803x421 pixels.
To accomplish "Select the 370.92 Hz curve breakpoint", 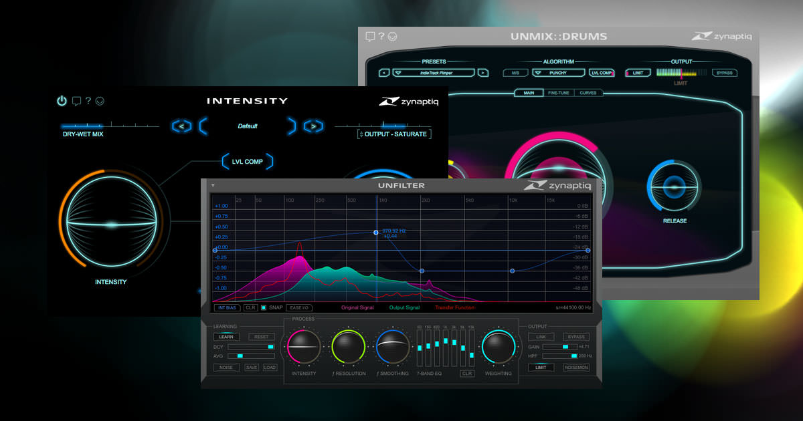I will (376, 233).
